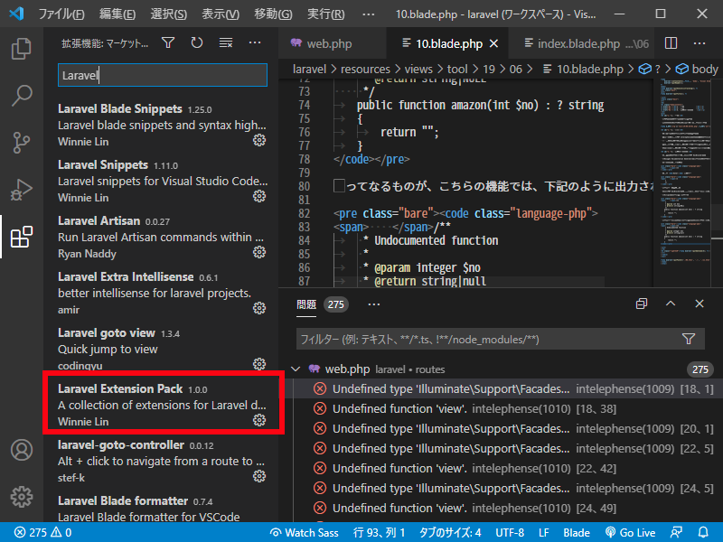Open Run and Debug view
723x542 pixels.
tap(21, 190)
